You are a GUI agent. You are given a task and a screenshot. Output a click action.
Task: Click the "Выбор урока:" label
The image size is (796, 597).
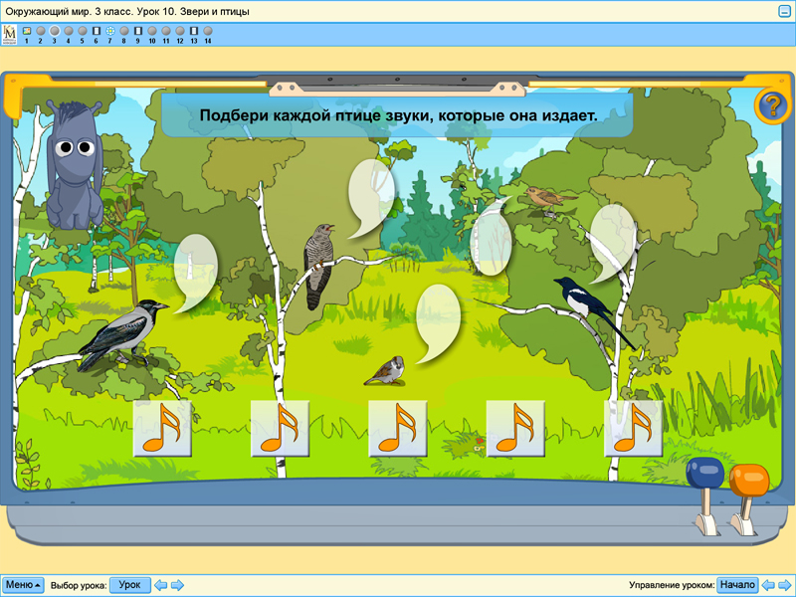coord(79,585)
